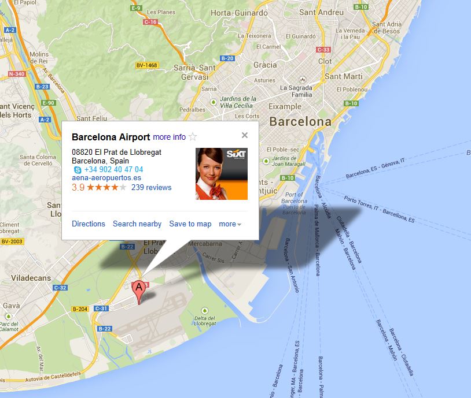Click the Jardins de Joan Maragall park icon
This screenshot has height=398, width=471.
[x=266, y=161]
